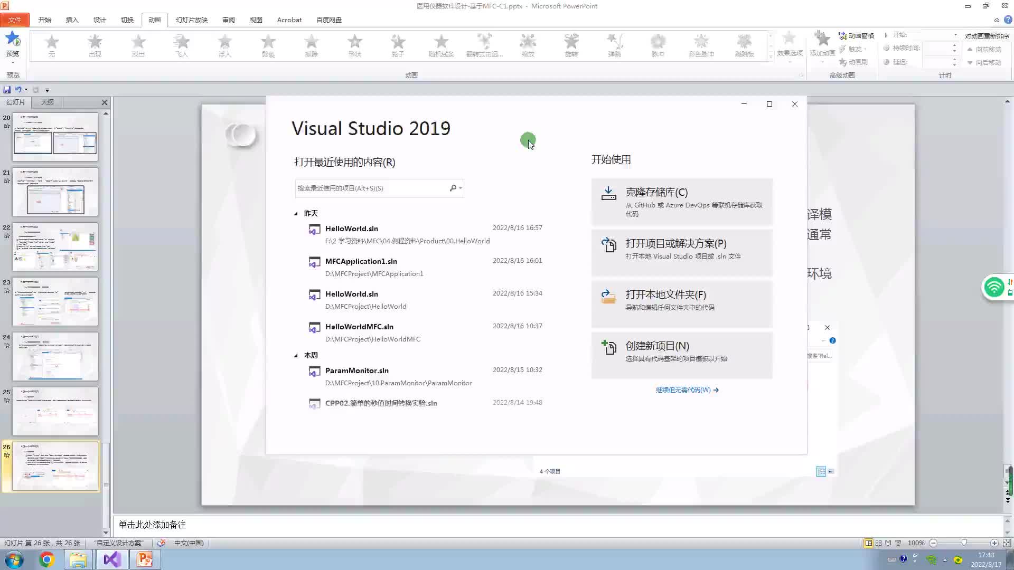
Task: Click fit slide to window button
Action: click(x=1007, y=543)
